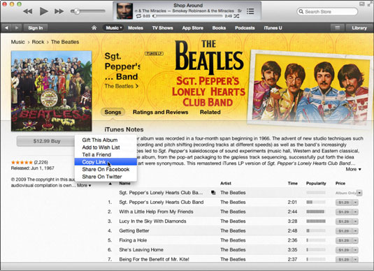The height and width of the screenshot is (271, 374).
Task: Toggle the mini player icon at top right
Action: coord(361,4)
